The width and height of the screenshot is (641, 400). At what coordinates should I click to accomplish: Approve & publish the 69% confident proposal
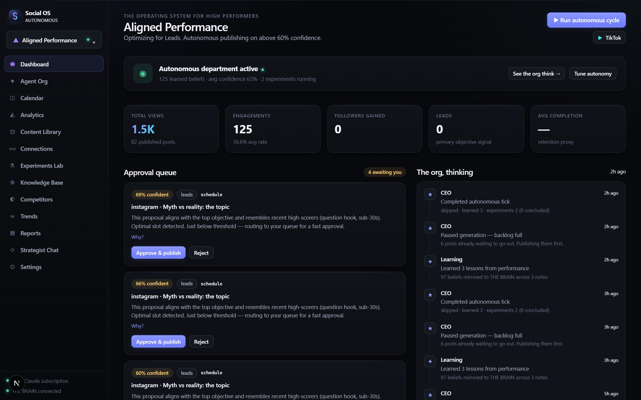(158, 253)
